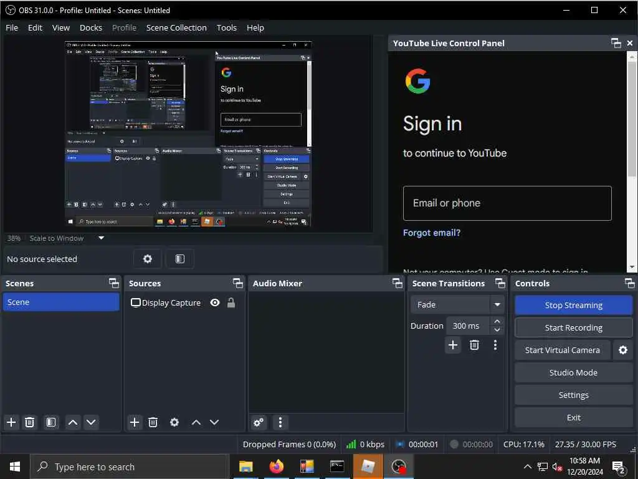This screenshot has width=638, height=479.
Task: Click the preview canvas thumbnail
Action: [188, 133]
